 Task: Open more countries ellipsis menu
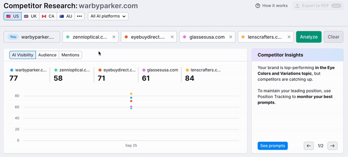80,16
